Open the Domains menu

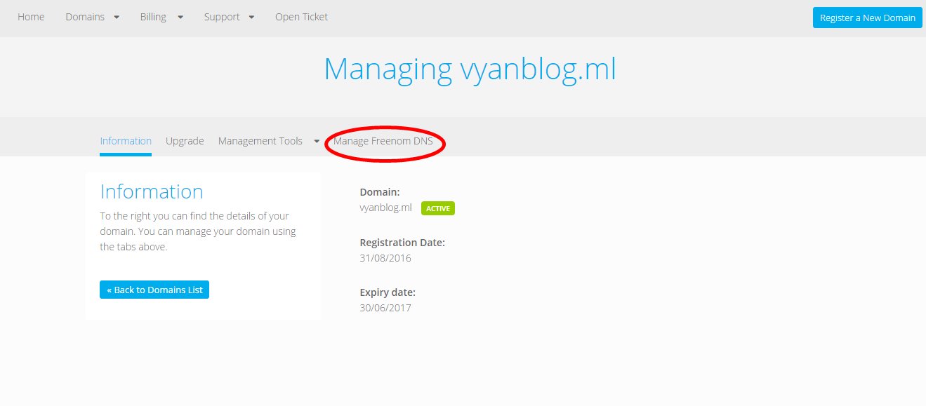[85, 17]
